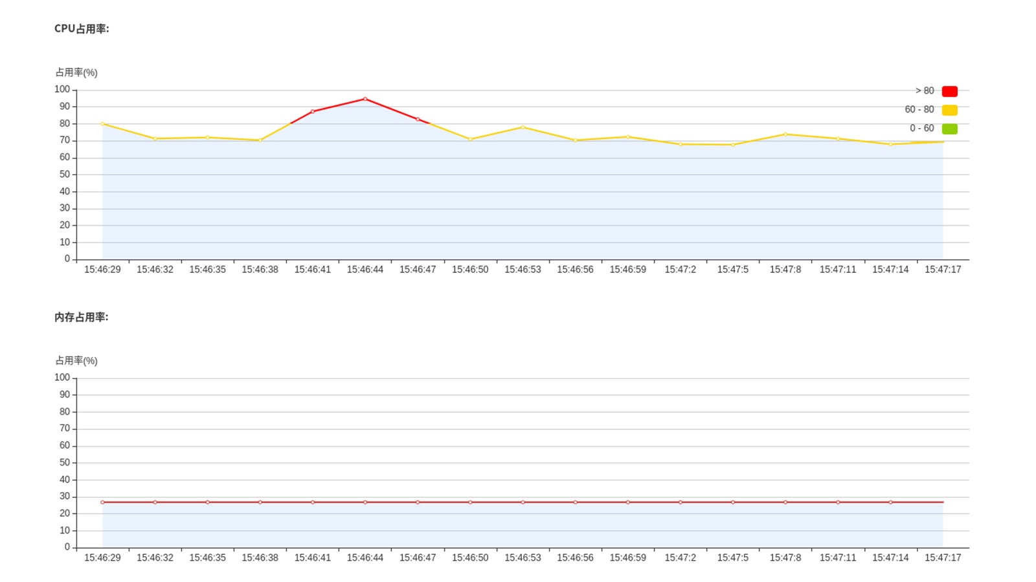The height and width of the screenshot is (582, 1036).
Task: Select the CPU data point at 15:46:35
Action: 207,137
